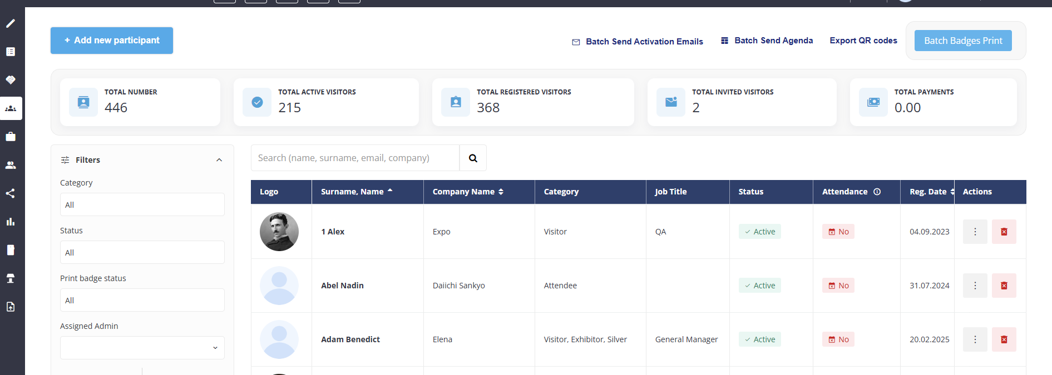
Task: Click the Category column header
Action: pyautogui.click(x=561, y=192)
